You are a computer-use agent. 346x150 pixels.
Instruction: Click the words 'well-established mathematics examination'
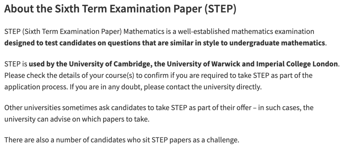click(x=246, y=31)
